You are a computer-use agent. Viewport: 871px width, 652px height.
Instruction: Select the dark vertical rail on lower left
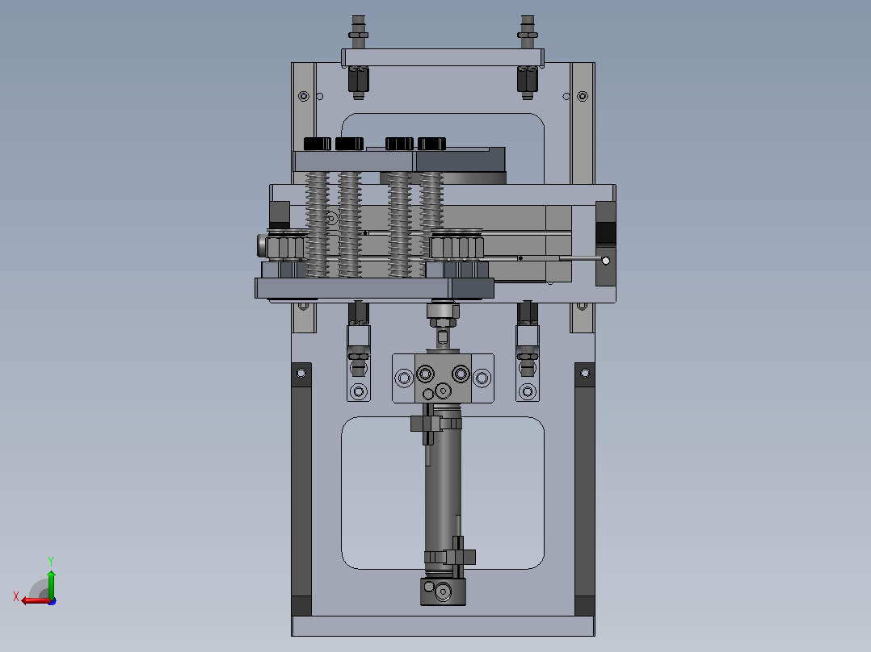[301, 490]
